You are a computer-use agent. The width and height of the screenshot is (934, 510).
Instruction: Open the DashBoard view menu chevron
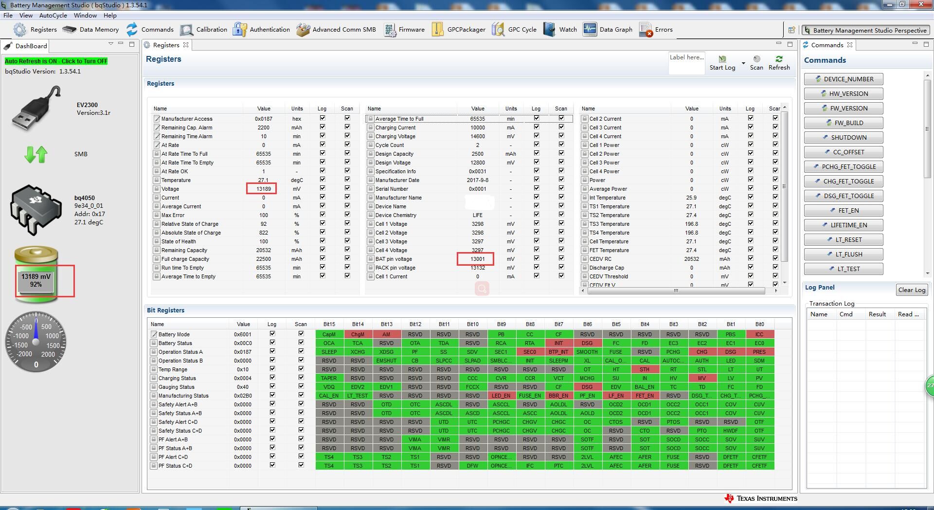pos(111,44)
